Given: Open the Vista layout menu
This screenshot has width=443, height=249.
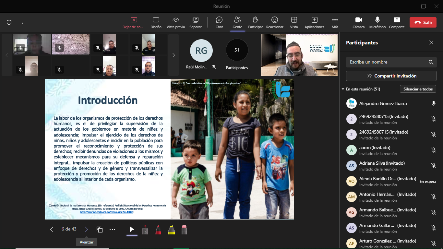Looking at the screenshot, I should (x=294, y=22).
